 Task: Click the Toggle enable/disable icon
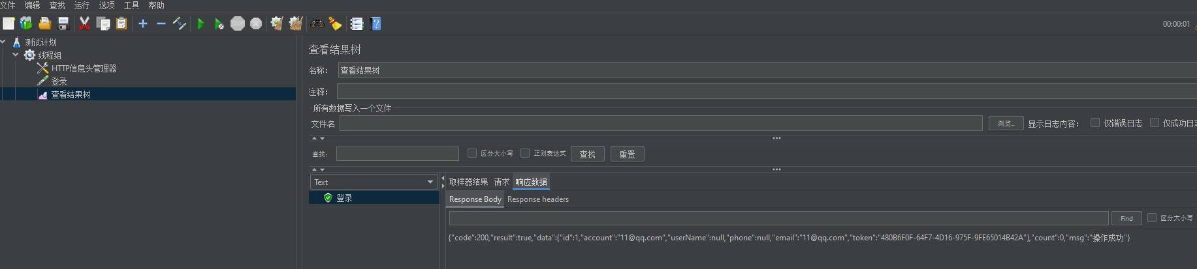point(180,23)
